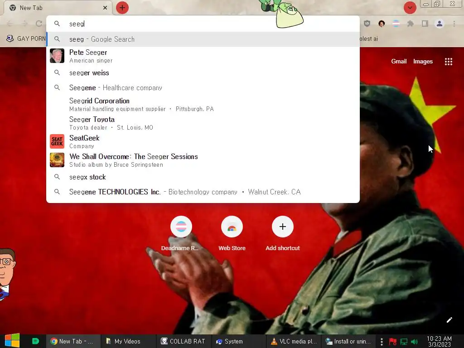Click Seeger Sessions album cover thumbnail
464x348 pixels.
click(57, 160)
